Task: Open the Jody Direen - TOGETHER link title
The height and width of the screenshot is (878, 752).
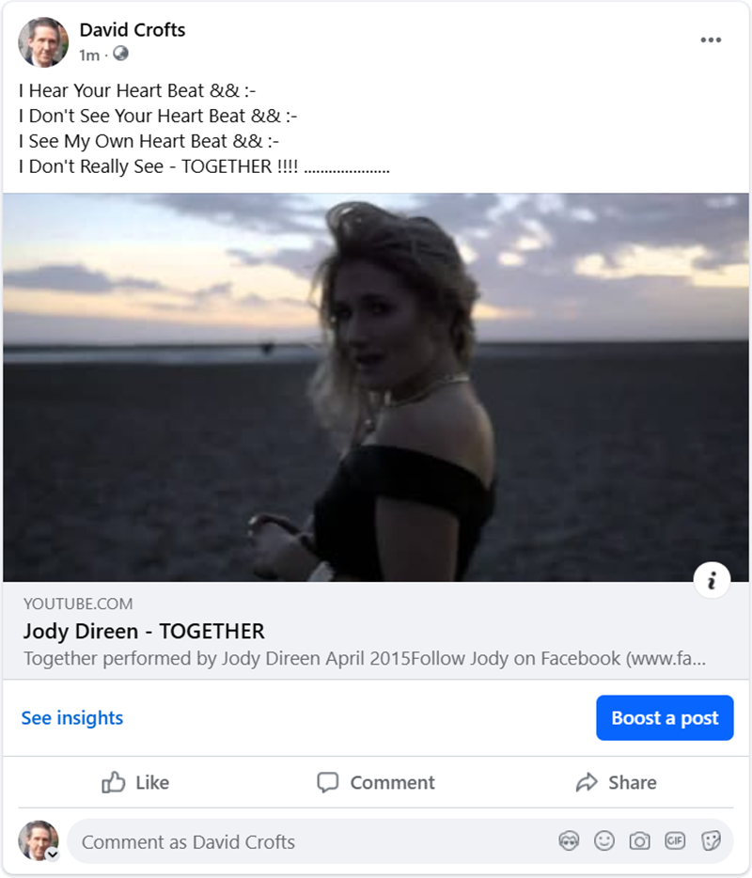Action: coord(144,631)
